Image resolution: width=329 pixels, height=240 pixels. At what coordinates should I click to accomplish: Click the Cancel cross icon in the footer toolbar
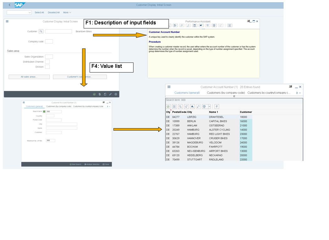[x=116, y=94]
